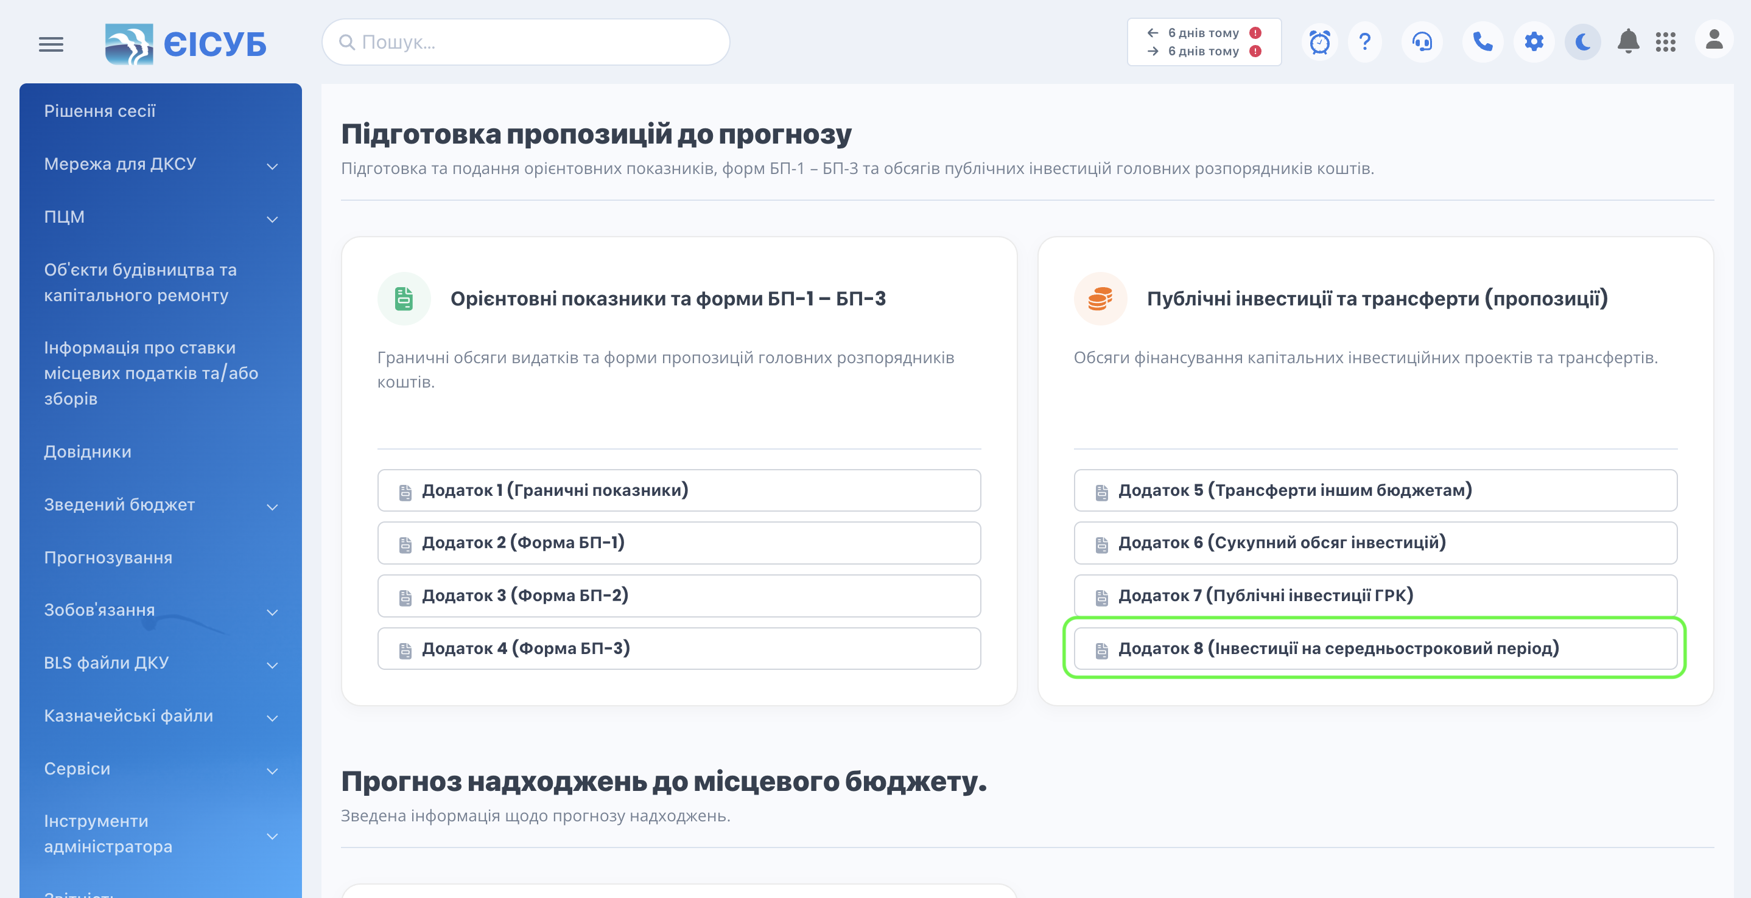
Task: Open Інформація про ставки місцевих податків
Action: pyautogui.click(x=151, y=373)
